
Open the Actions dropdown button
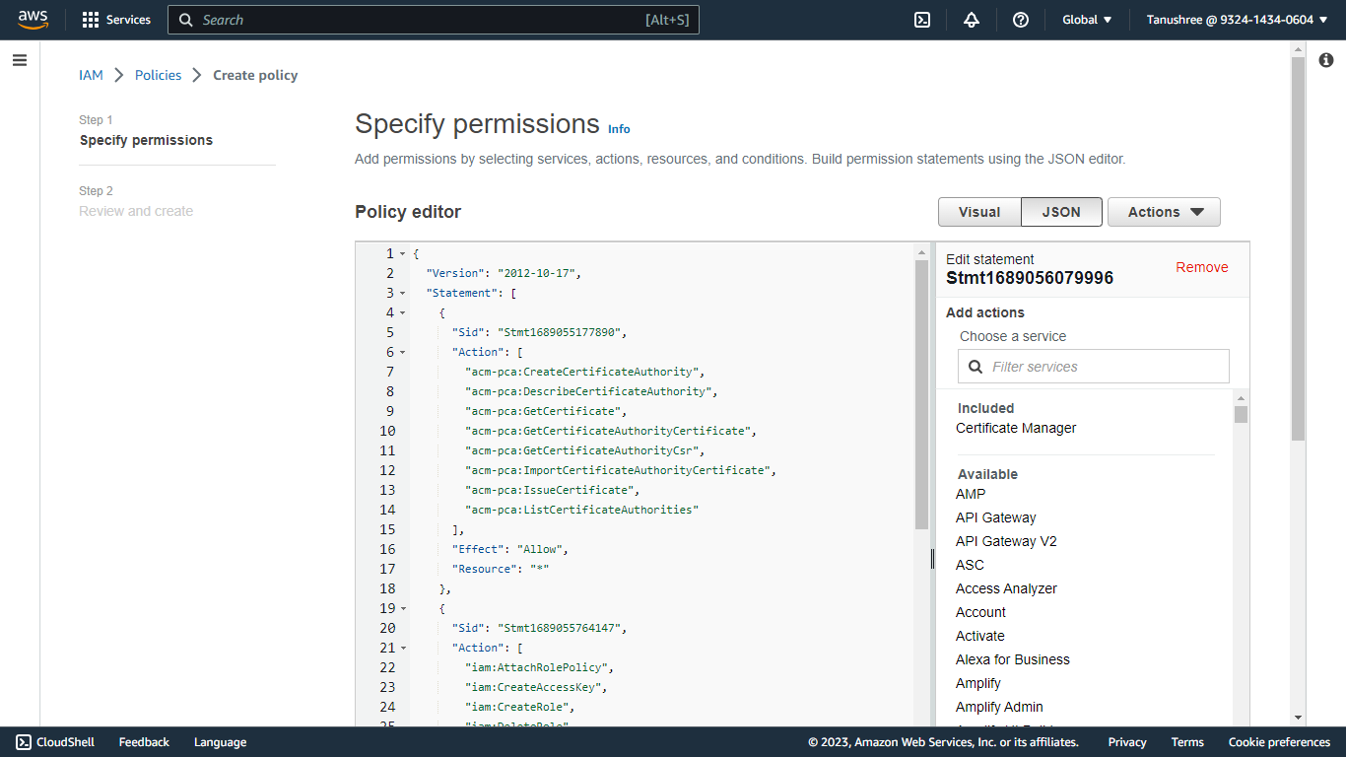(1164, 212)
